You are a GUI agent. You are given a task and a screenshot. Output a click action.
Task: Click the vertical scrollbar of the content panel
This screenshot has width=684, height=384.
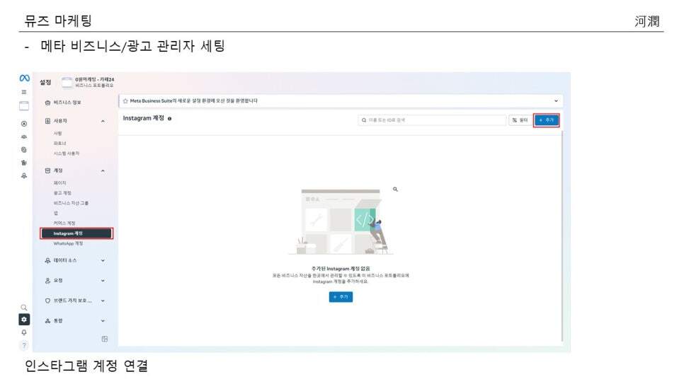pos(562,235)
